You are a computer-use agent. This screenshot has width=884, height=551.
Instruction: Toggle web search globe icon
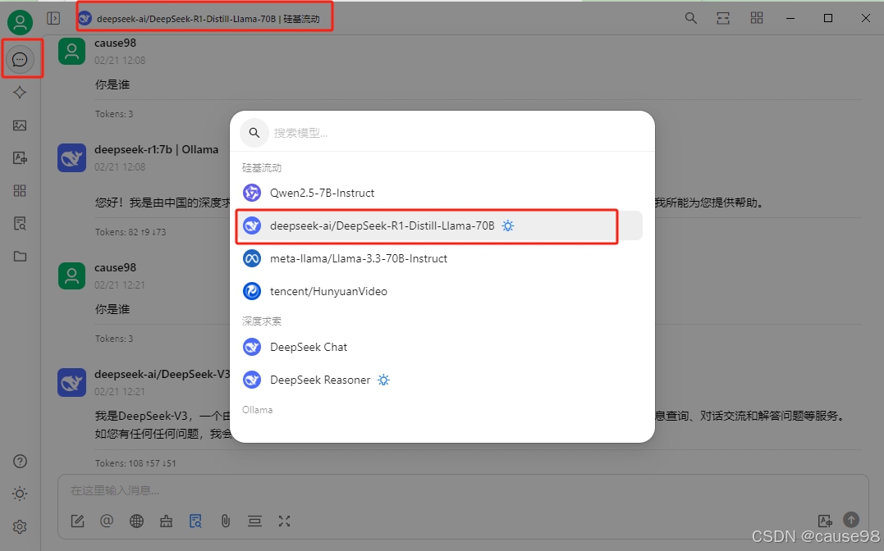pyautogui.click(x=136, y=521)
